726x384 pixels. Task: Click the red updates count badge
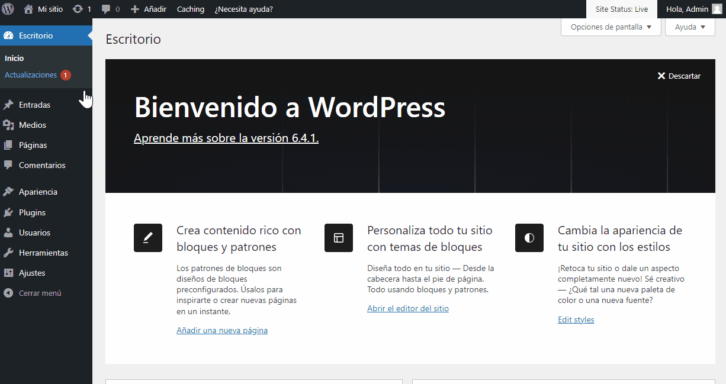pos(66,75)
